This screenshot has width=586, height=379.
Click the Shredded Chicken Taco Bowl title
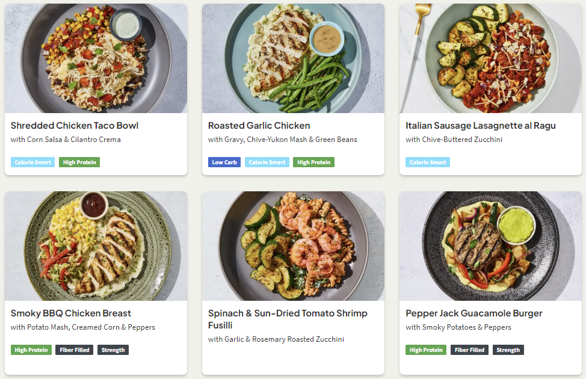(75, 126)
